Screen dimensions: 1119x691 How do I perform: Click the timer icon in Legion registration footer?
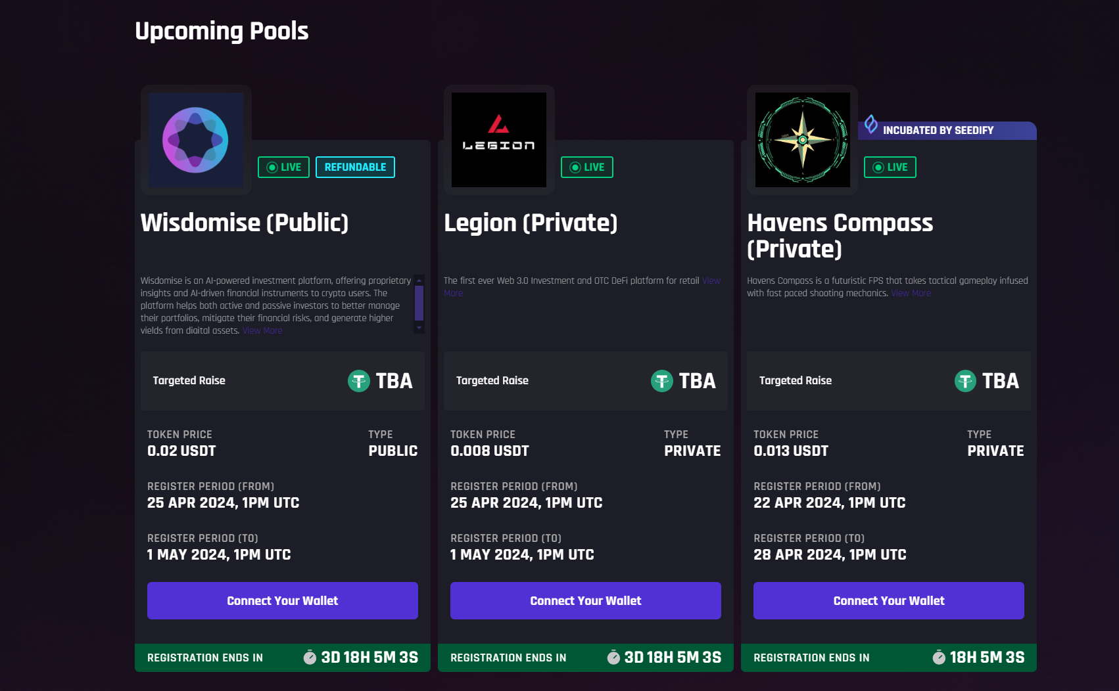pyautogui.click(x=613, y=658)
